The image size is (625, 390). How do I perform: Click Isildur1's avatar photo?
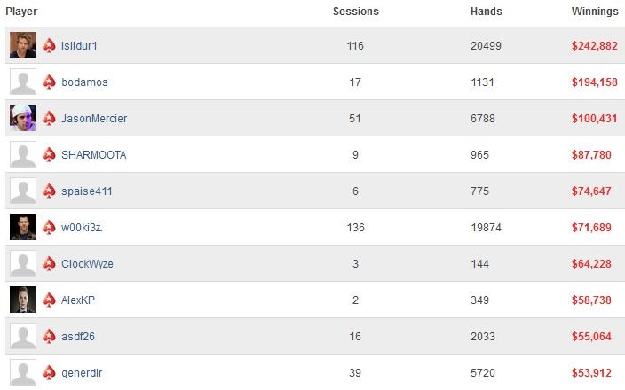23,45
